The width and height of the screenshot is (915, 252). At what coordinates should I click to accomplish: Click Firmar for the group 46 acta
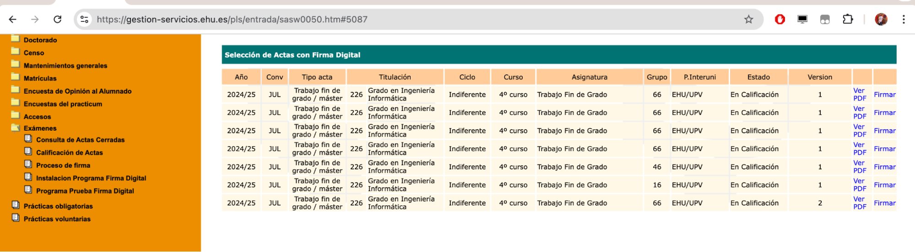pos(884,167)
